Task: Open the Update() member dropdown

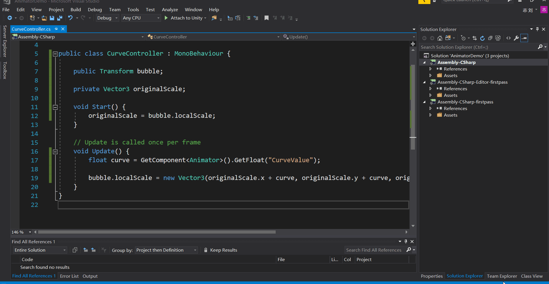Action: point(349,37)
